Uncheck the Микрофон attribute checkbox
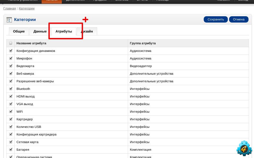Viewport: 254px width, 158px height. tap(11, 58)
